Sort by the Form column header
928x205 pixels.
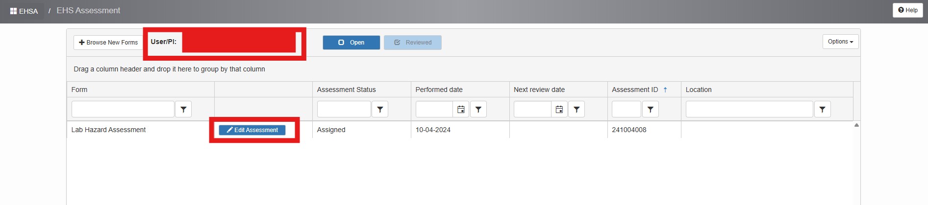pyautogui.click(x=79, y=90)
